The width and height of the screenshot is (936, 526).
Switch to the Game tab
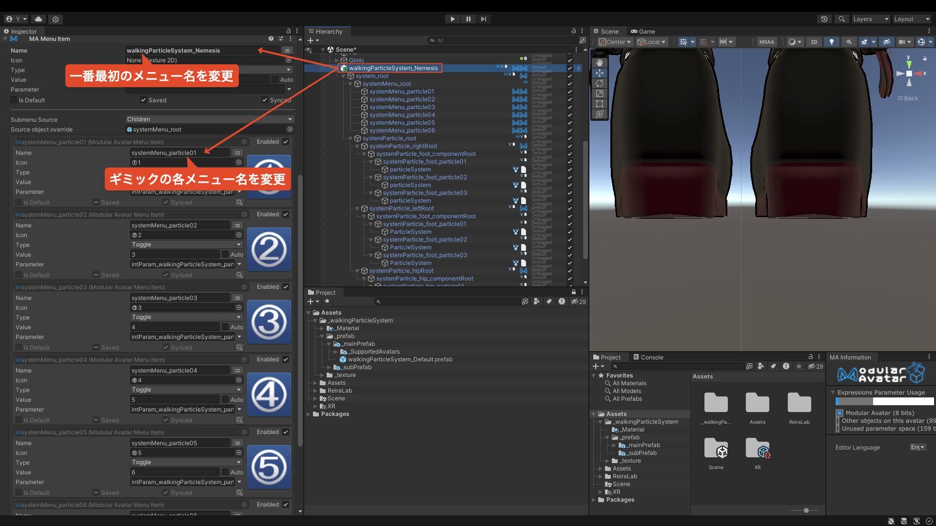643,31
